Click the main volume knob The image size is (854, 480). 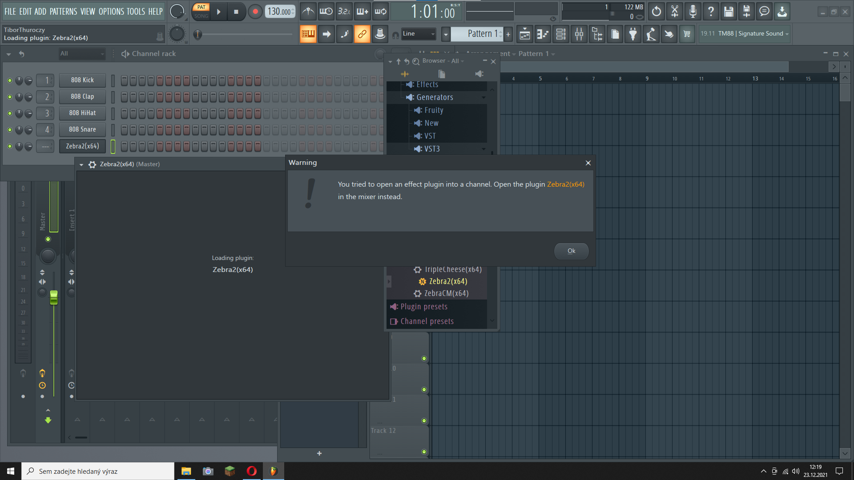pyautogui.click(x=177, y=12)
